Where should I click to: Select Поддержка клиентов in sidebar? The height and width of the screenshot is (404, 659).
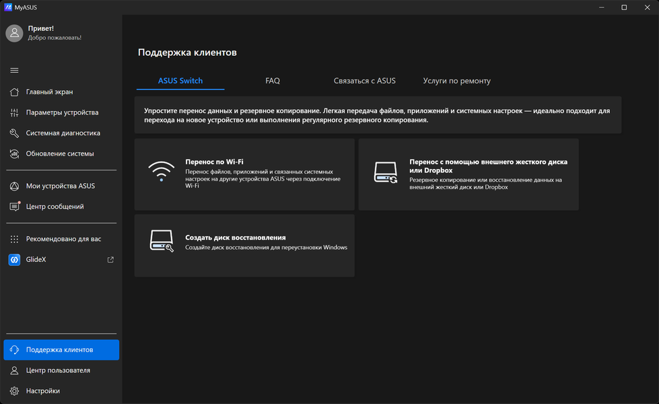pos(61,350)
